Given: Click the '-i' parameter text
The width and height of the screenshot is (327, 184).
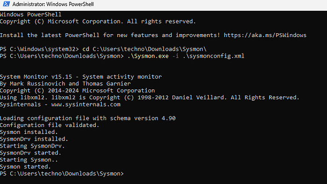Looking at the screenshot, I should 175,56.
